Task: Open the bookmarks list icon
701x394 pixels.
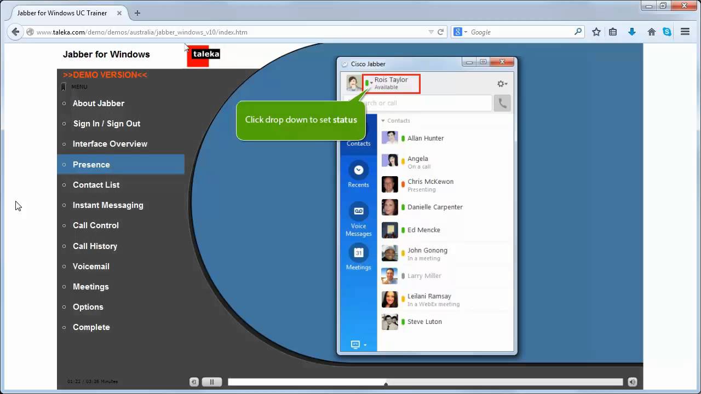Action: click(613, 32)
